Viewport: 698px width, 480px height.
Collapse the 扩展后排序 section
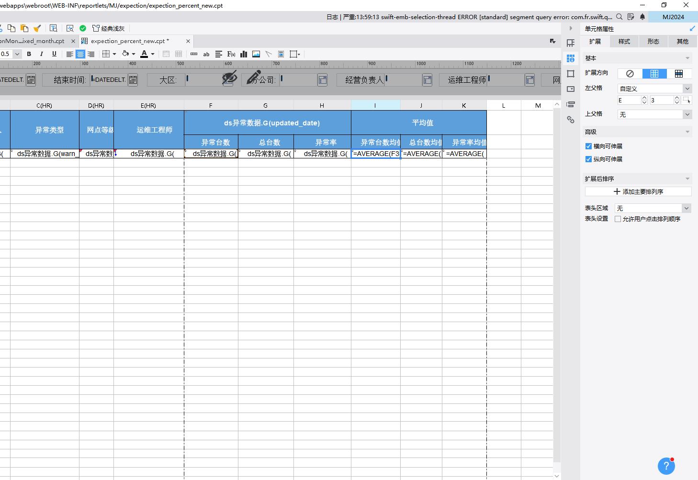(687, 179)
